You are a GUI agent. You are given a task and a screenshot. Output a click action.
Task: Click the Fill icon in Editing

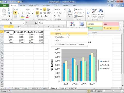(88, 13)
